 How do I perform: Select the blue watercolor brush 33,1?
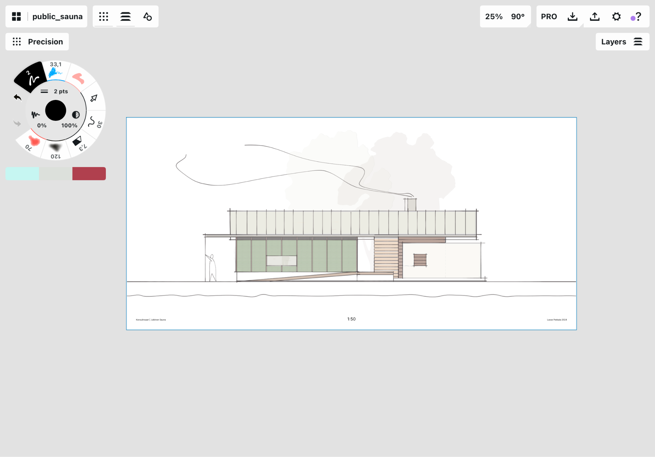click(56, 71)
